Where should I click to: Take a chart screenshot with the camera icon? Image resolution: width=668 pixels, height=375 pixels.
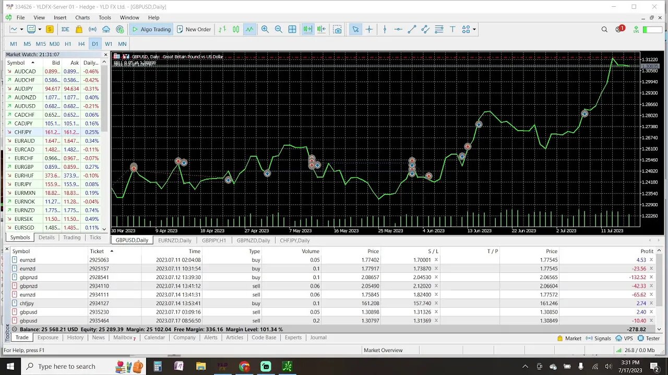[338, 30]
